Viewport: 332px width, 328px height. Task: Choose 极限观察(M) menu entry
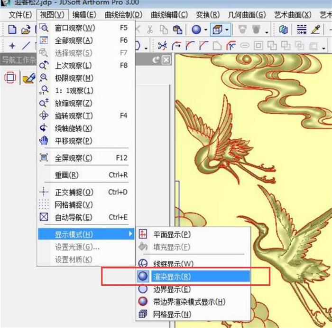tap(86, 78)
